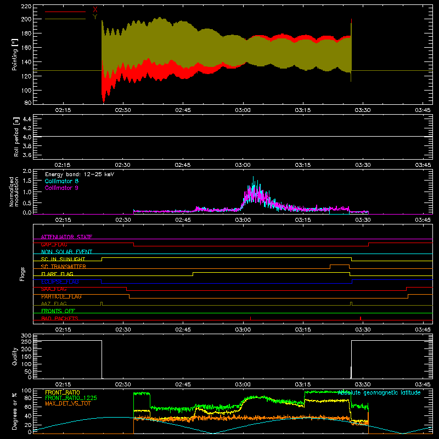Screen dimensions: 439x439
Task: Click the red X legend line
Action: [x=65, y=12]
